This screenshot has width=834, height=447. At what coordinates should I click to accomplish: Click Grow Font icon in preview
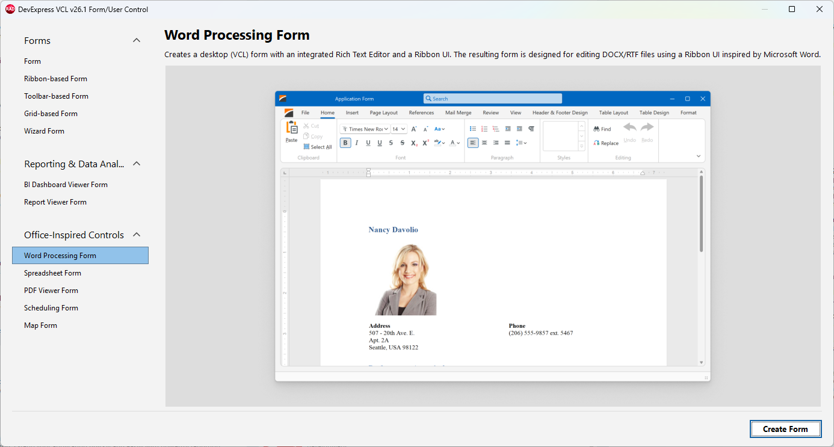point(414,129)
